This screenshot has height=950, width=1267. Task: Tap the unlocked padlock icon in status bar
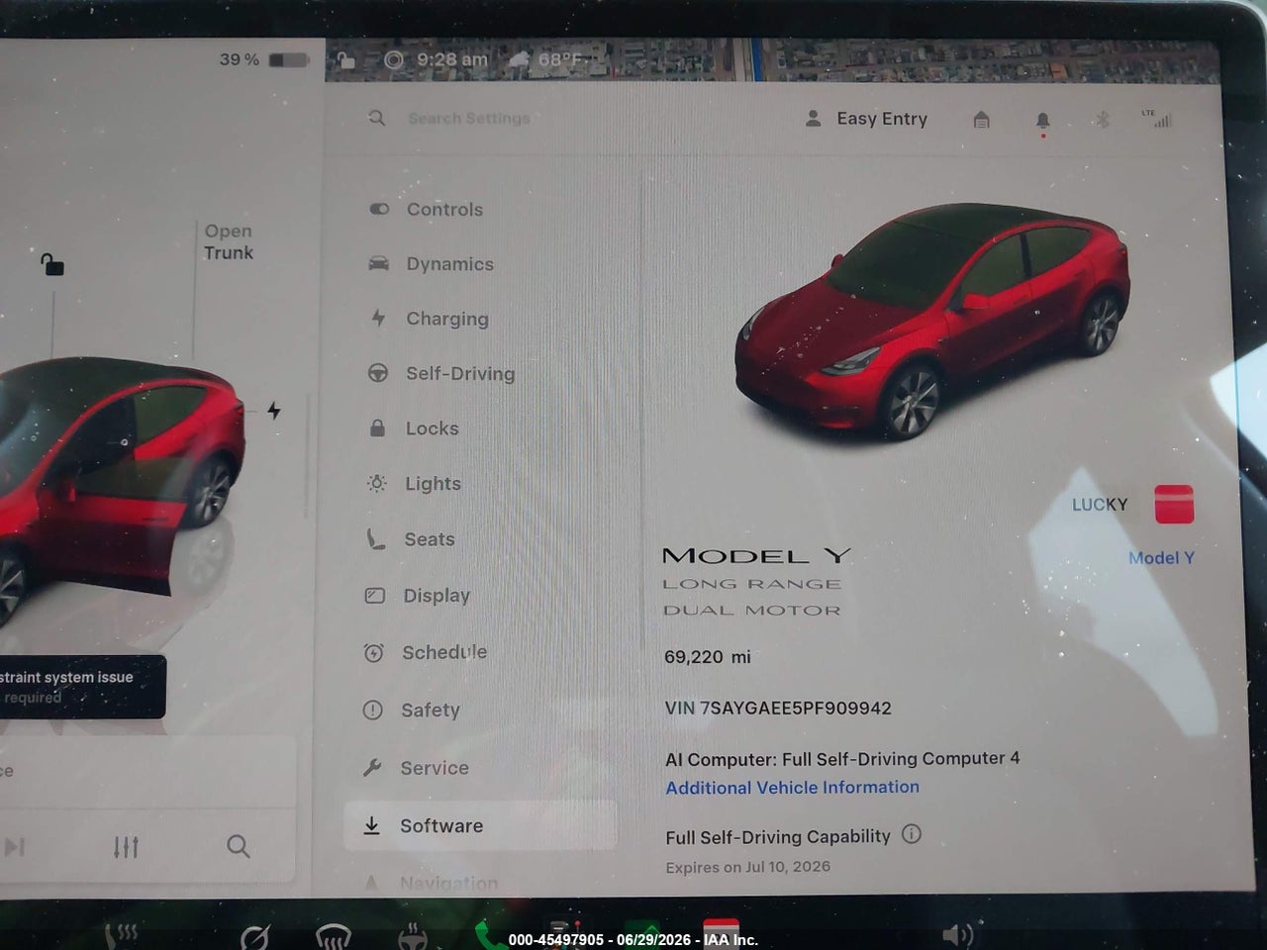(345, 60)
